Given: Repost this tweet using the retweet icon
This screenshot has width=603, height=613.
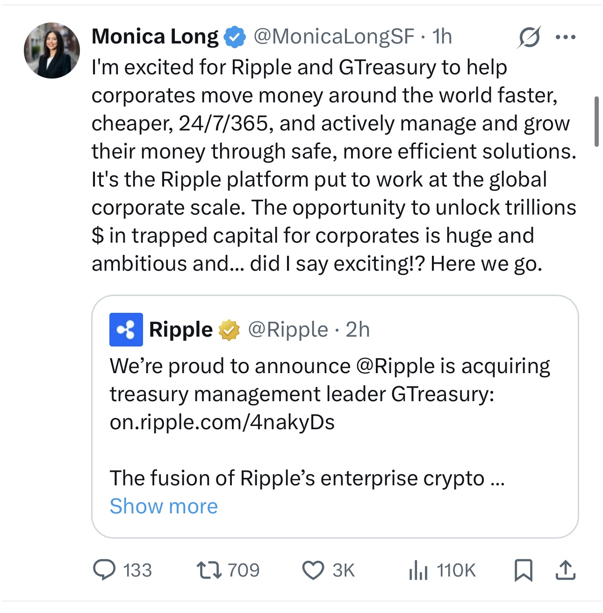Looking at the screenshot, I should click(x=209, y=570).
